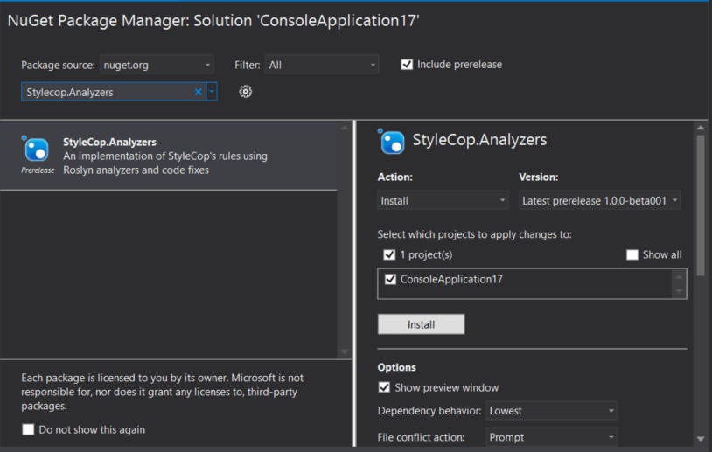Select StyleCop.Analyzers package title in results

(109, 142)
